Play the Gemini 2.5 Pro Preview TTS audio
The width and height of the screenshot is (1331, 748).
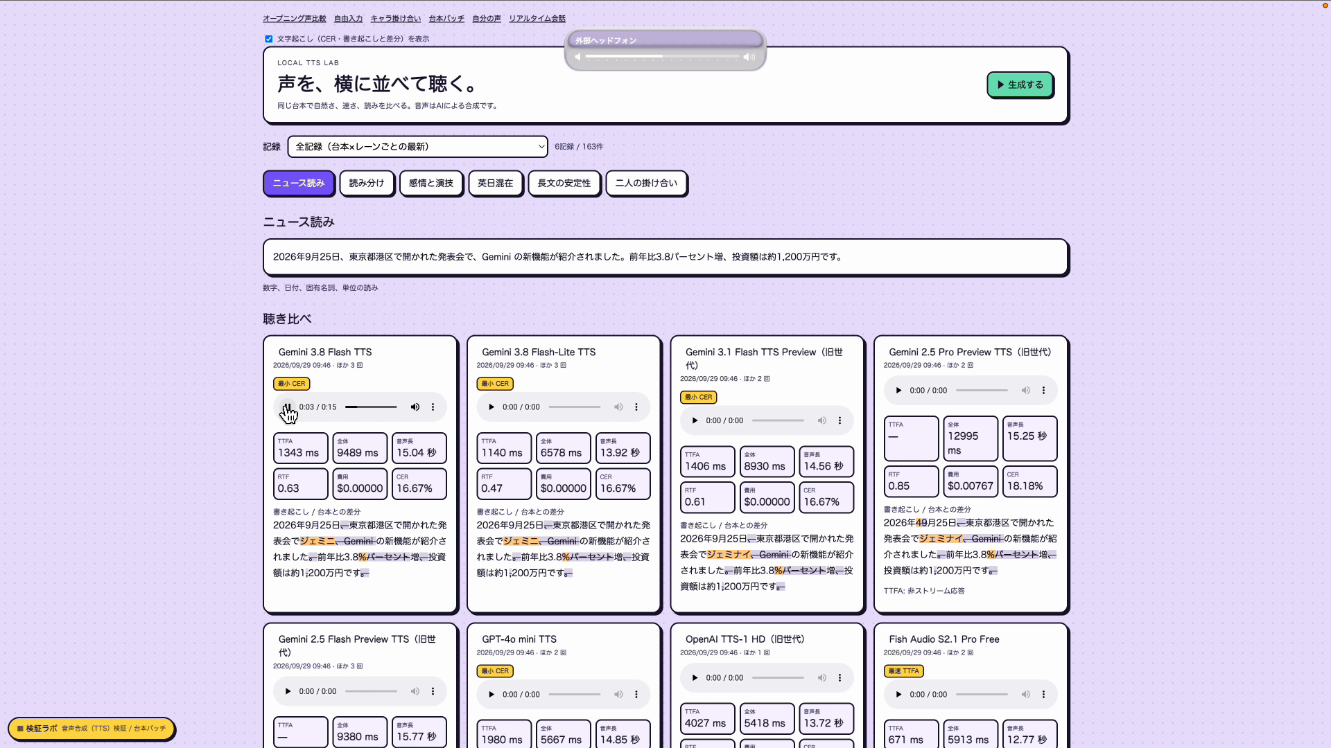[898, 391]
